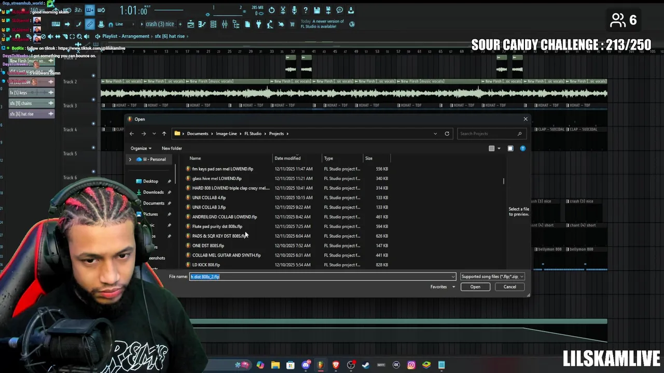Open recent locations dropdown arrow

pos(154,134)
